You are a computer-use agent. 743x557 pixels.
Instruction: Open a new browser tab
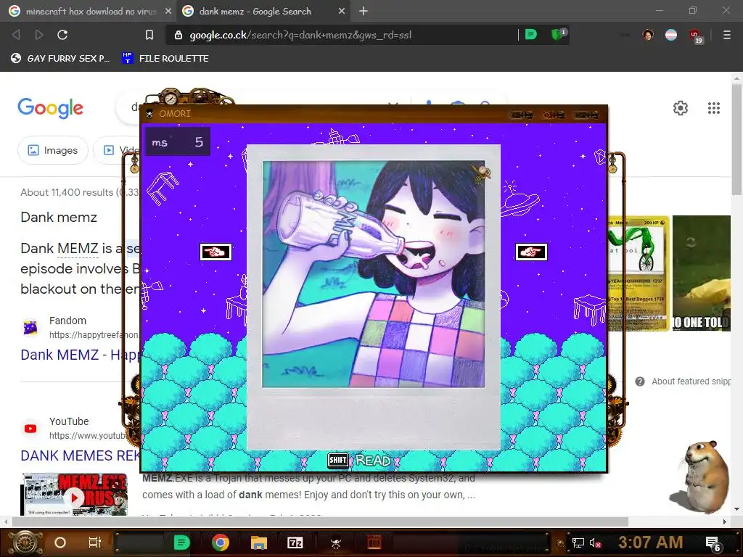tap(364, 11)
